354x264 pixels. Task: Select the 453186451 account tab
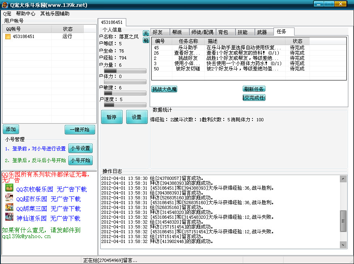point(112,22)
